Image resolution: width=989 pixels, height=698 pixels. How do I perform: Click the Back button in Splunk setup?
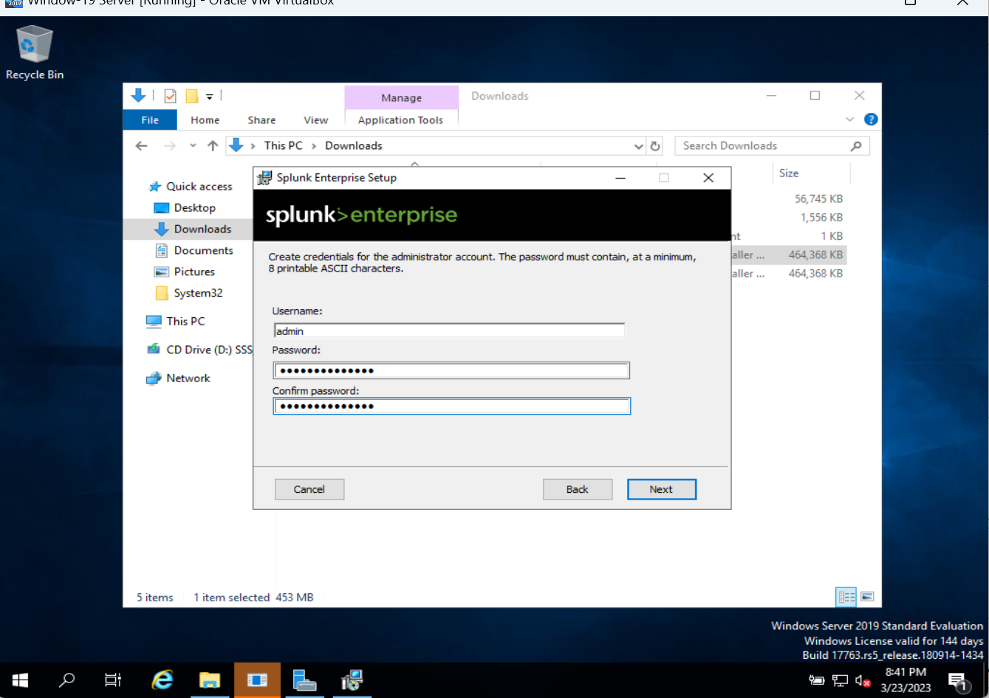coord(577,489)
